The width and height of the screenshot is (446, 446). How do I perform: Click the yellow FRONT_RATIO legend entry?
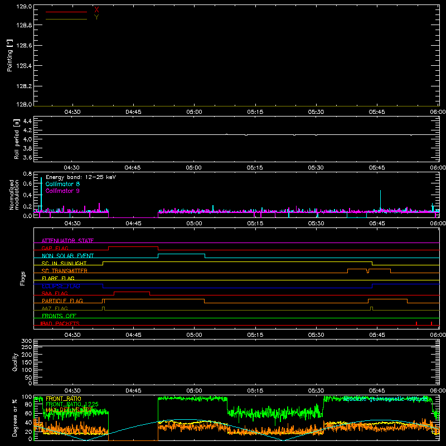(x=64, y=399)
